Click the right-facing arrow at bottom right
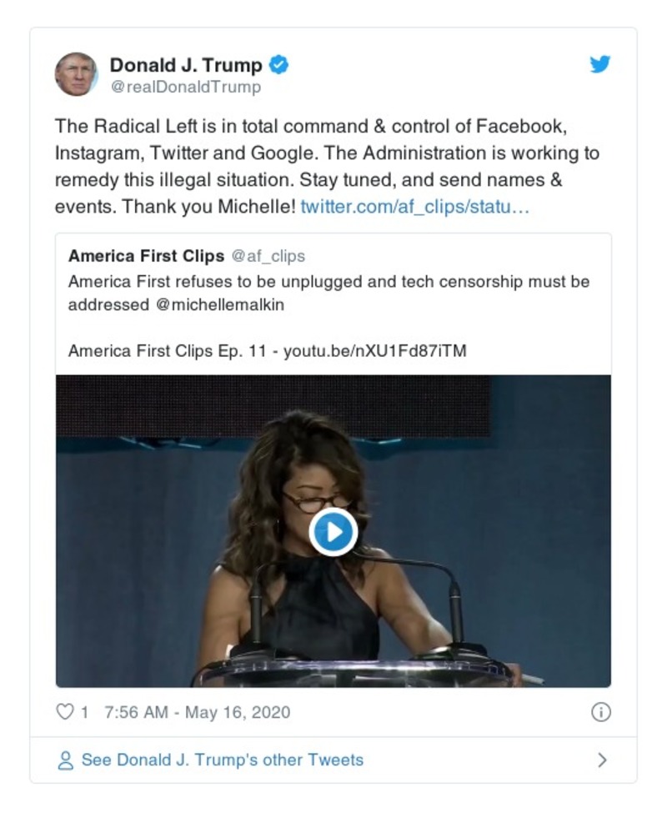667x813 pixels. (x=604, y=760)
